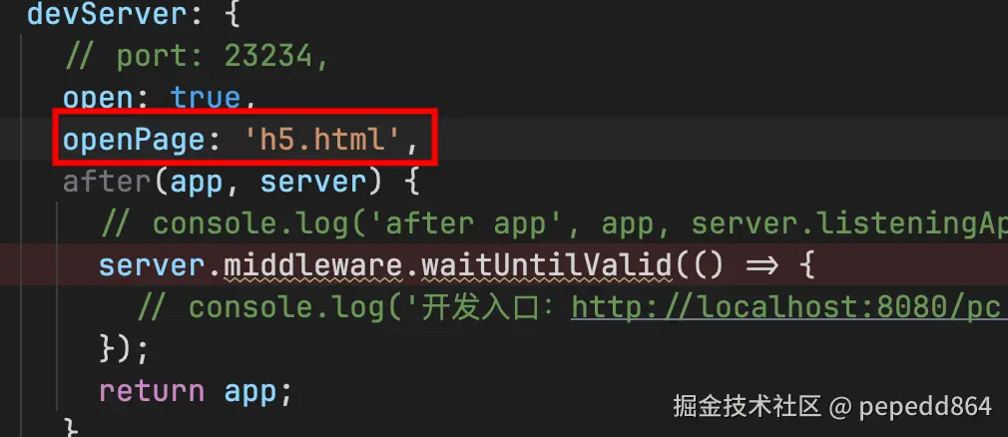Image resolution: width=1008 pixels, height=437 pixels.
Task: Click the return keyword
Action: (x=152, y=391)
